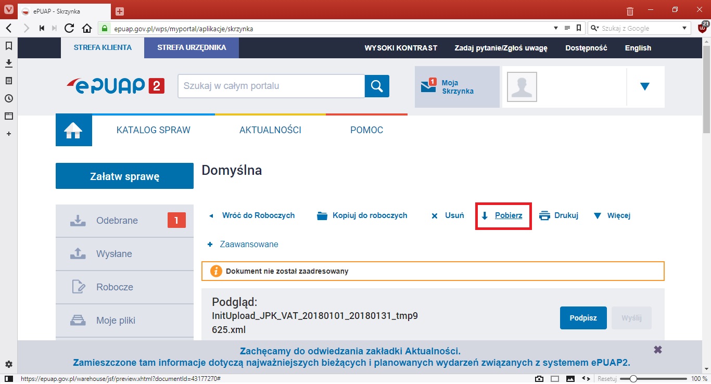Toggle image loading in status bar

pyautogui.click(x=570, y=378)
